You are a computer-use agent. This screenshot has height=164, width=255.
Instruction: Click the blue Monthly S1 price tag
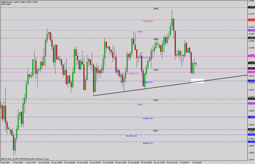[251, 135]
